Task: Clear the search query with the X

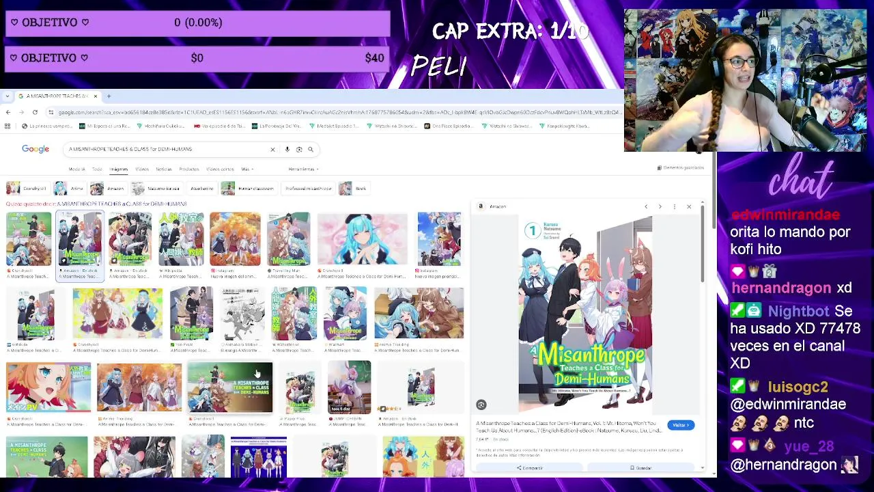Action: click(272, 149)
